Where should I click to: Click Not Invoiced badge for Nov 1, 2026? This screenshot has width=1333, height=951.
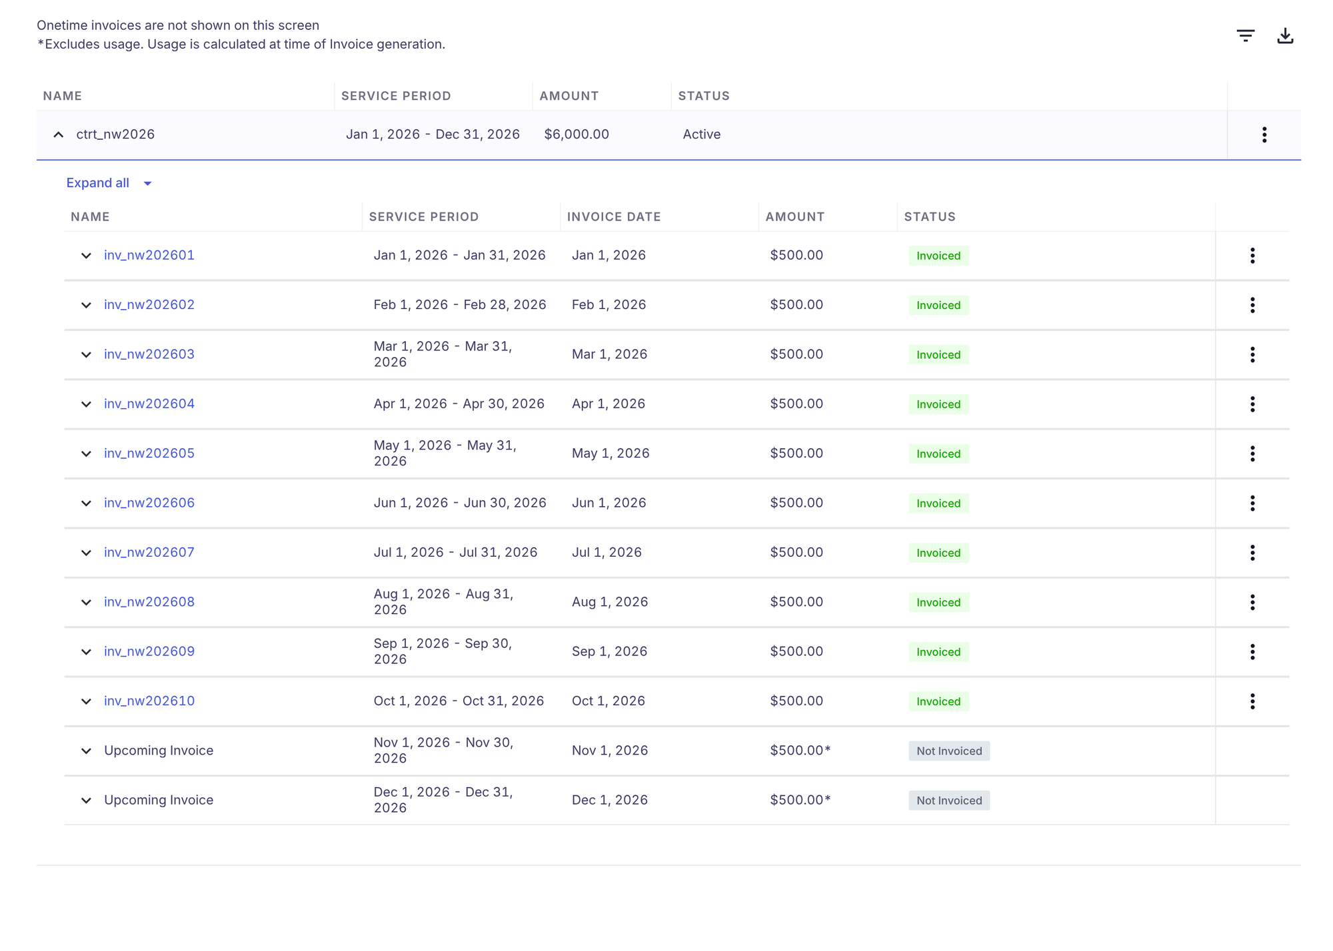(x=949, y=751)
